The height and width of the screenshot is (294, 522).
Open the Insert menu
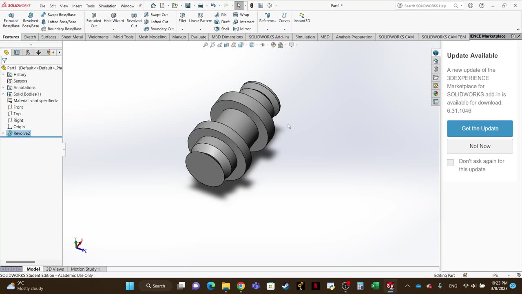[77, 6]
